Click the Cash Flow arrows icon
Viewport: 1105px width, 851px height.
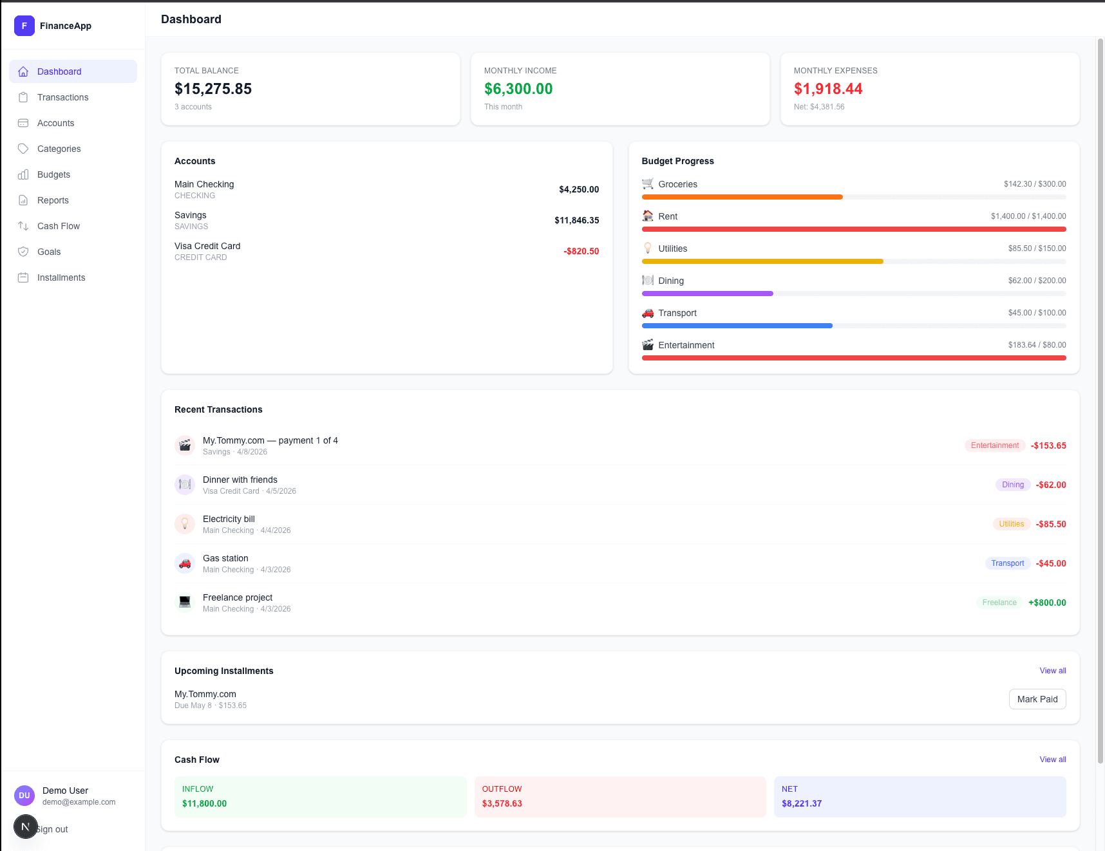[x=23, y=226]
